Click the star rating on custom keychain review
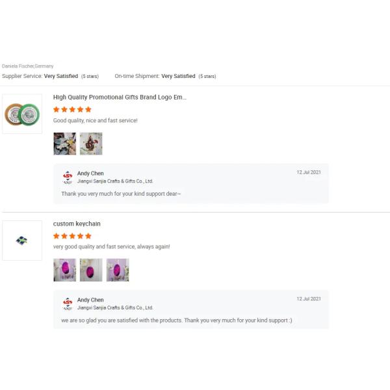The height and width of the screenshot is (390, 390). [72, 236]
